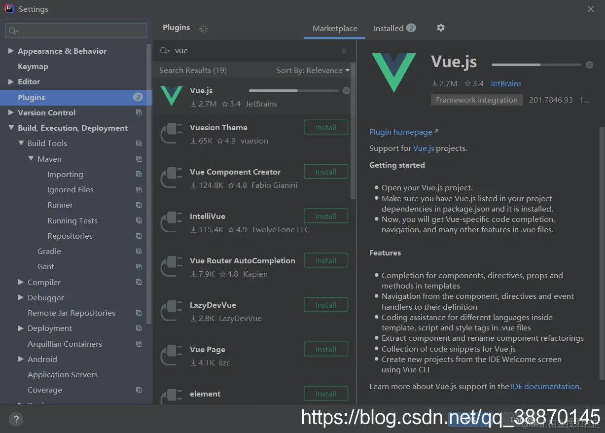Viewport: 605px width, 433px height.
Task: Expand the Version Control node
Action: tap(11, 112)
